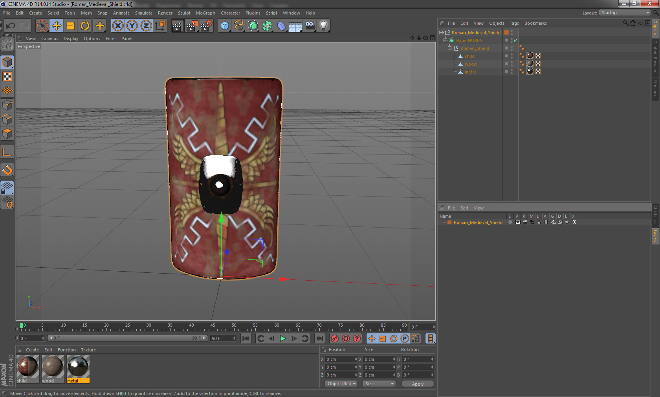Render the active view
Image resolution: width=660 pixels, height=397 pixels.
coord(178,26)
